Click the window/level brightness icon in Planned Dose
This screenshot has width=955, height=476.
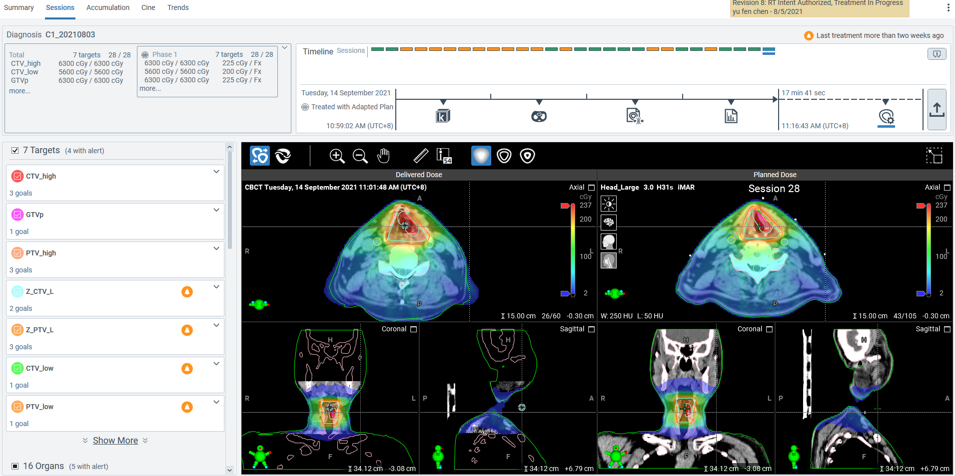pyautogui.click(x=609, y=204)
